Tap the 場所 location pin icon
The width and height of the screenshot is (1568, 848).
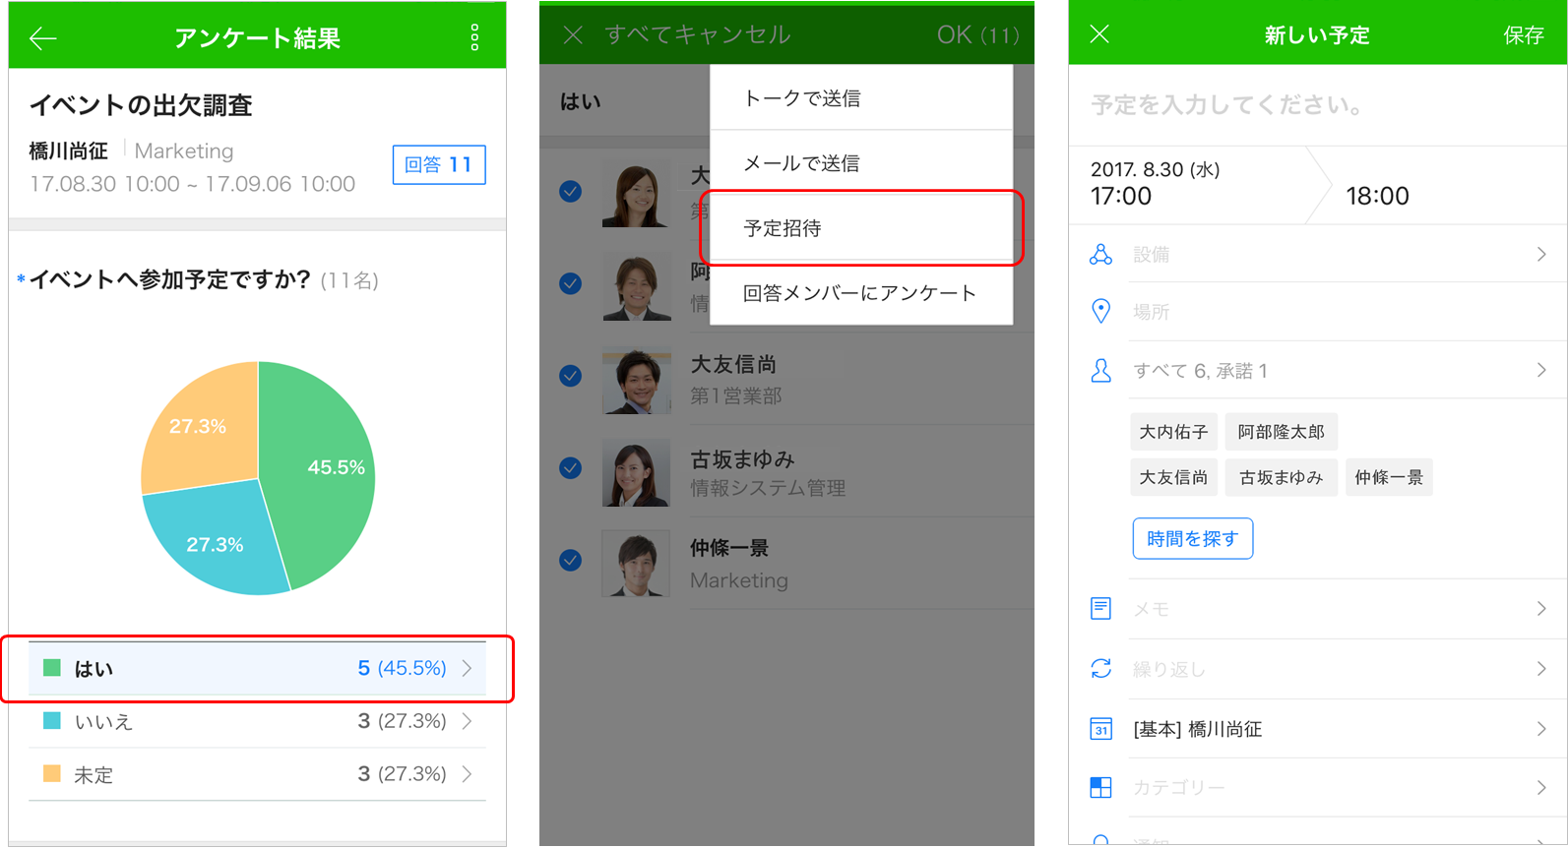click(1100, 312)
